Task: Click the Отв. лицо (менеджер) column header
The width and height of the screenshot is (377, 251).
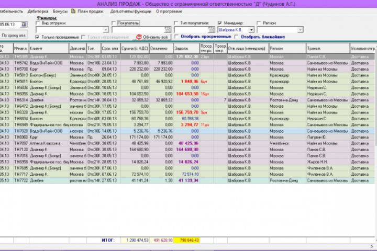Action: click(248, 48)
